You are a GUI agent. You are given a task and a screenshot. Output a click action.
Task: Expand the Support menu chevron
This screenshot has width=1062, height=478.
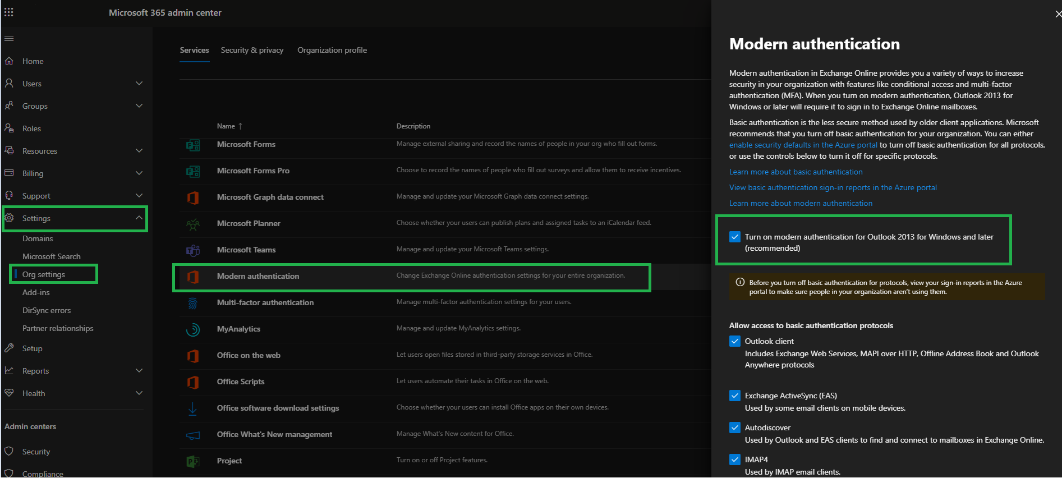139,195
